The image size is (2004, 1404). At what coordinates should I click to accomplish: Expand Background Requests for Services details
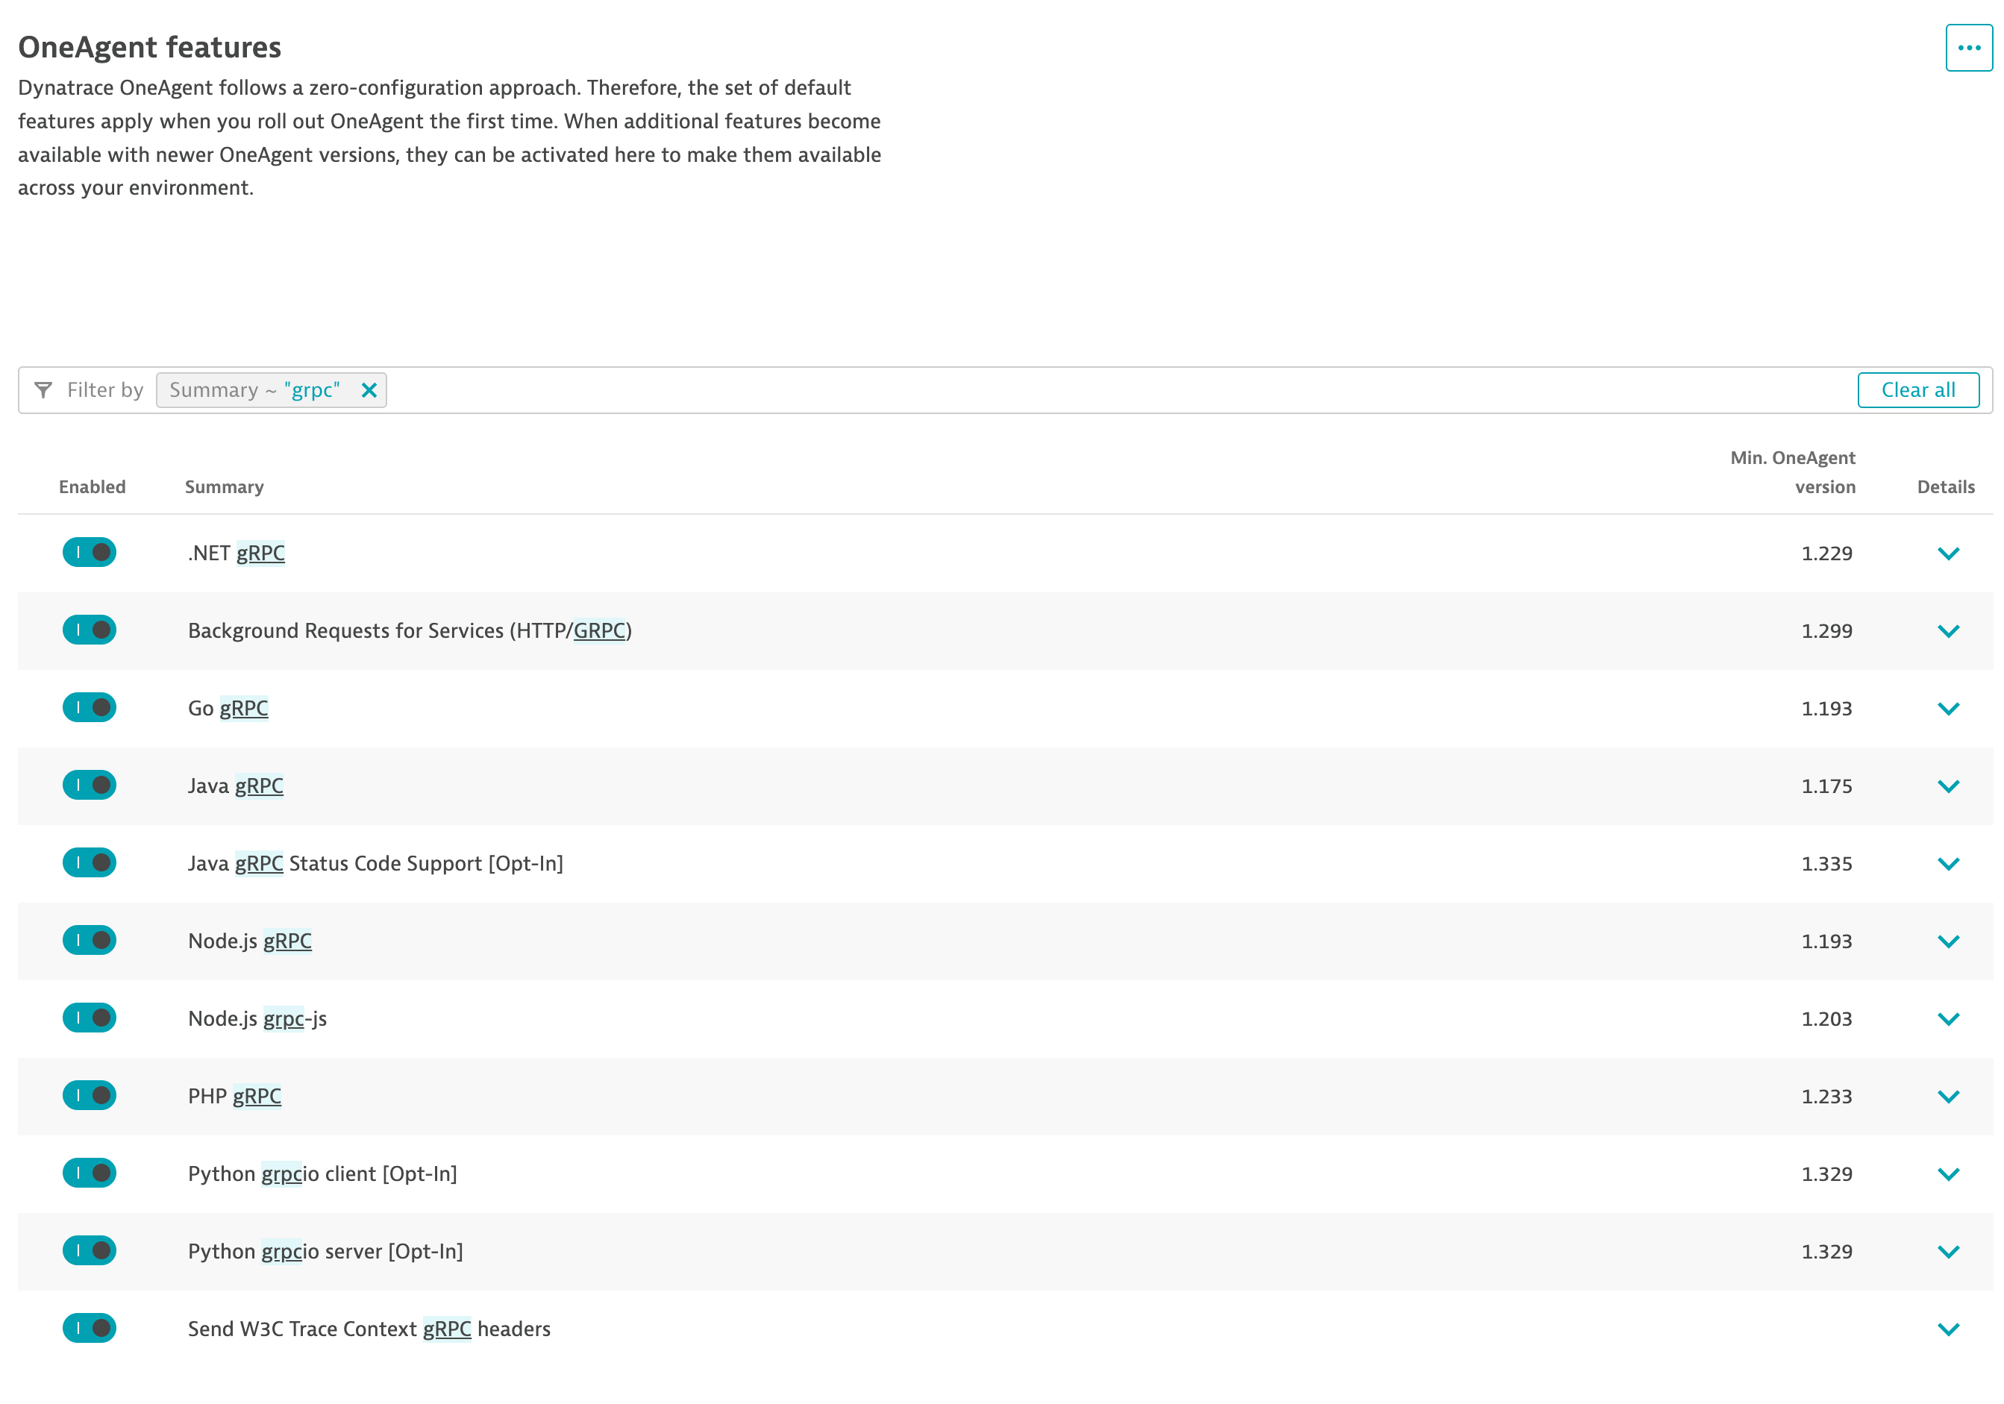click(x=1948, y=631)
